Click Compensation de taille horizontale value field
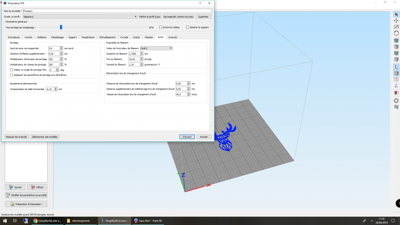Screen dimensions: 400x225 coord(50,89)
